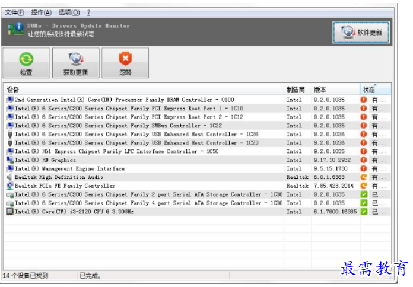Screen dimensions: 413x287
Task: Click red warning status icon for DRAM Controller row
Action: click(364, 100)
